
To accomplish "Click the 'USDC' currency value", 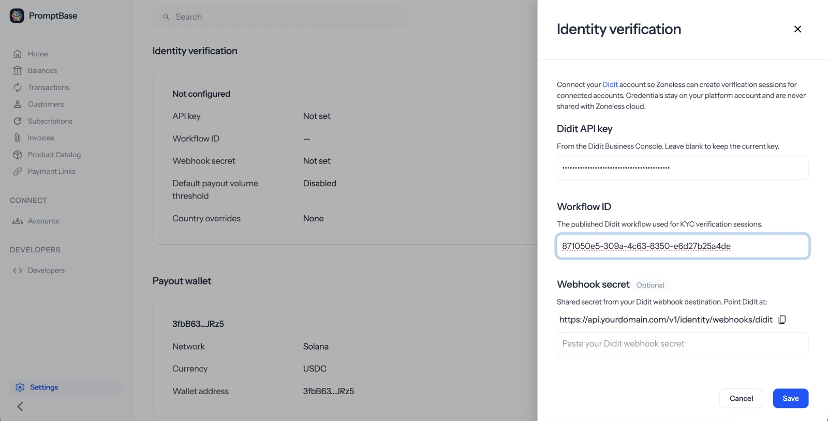I will tap(315, 369).
